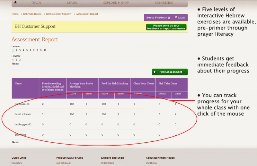The image size is (257, 166).
Task: Open the Our History footer link
Action: click(x=151, y=163)
